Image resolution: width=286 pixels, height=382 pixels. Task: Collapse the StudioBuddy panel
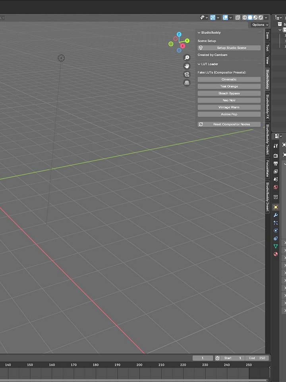point(199,32)
